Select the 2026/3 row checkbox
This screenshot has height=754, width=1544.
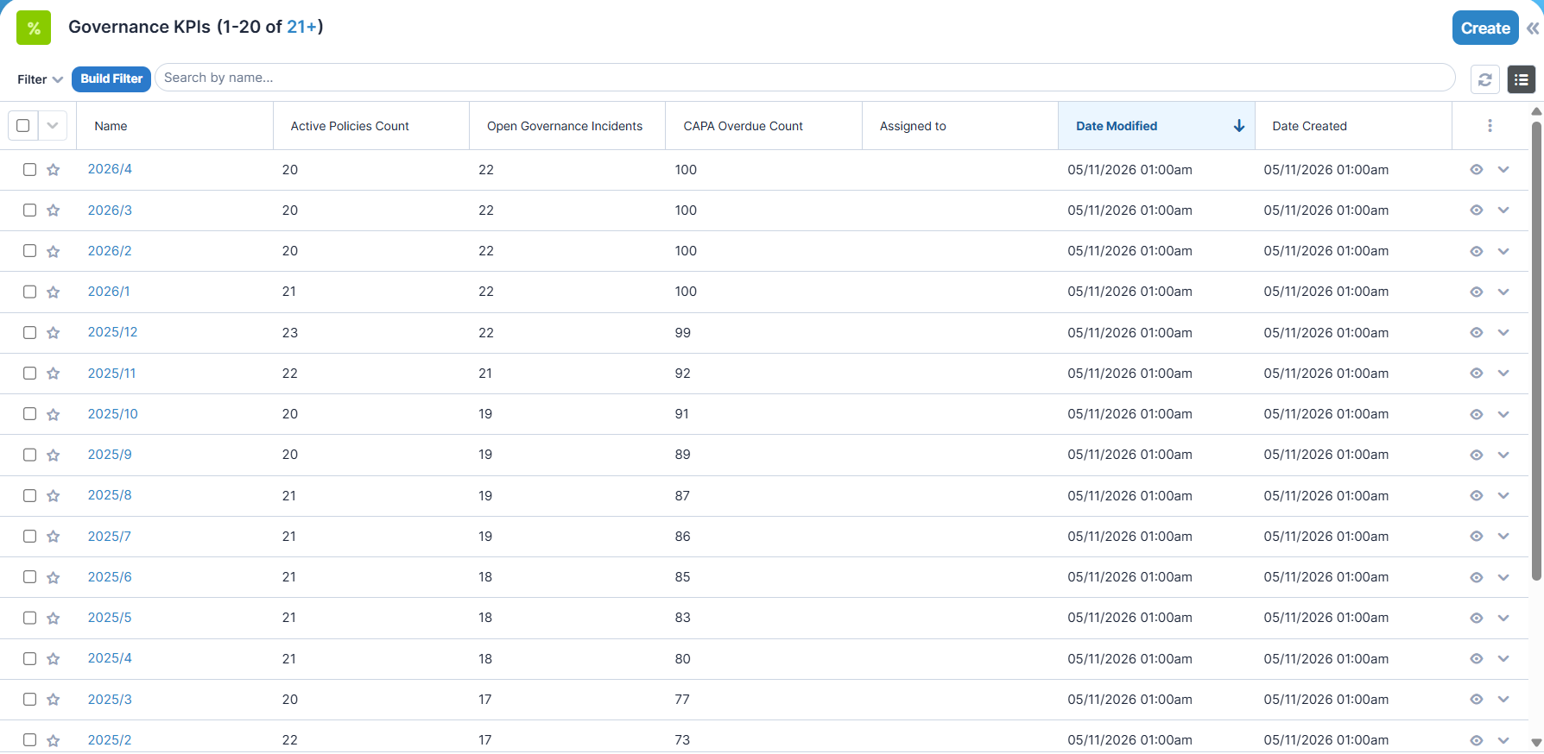point(29,210)
